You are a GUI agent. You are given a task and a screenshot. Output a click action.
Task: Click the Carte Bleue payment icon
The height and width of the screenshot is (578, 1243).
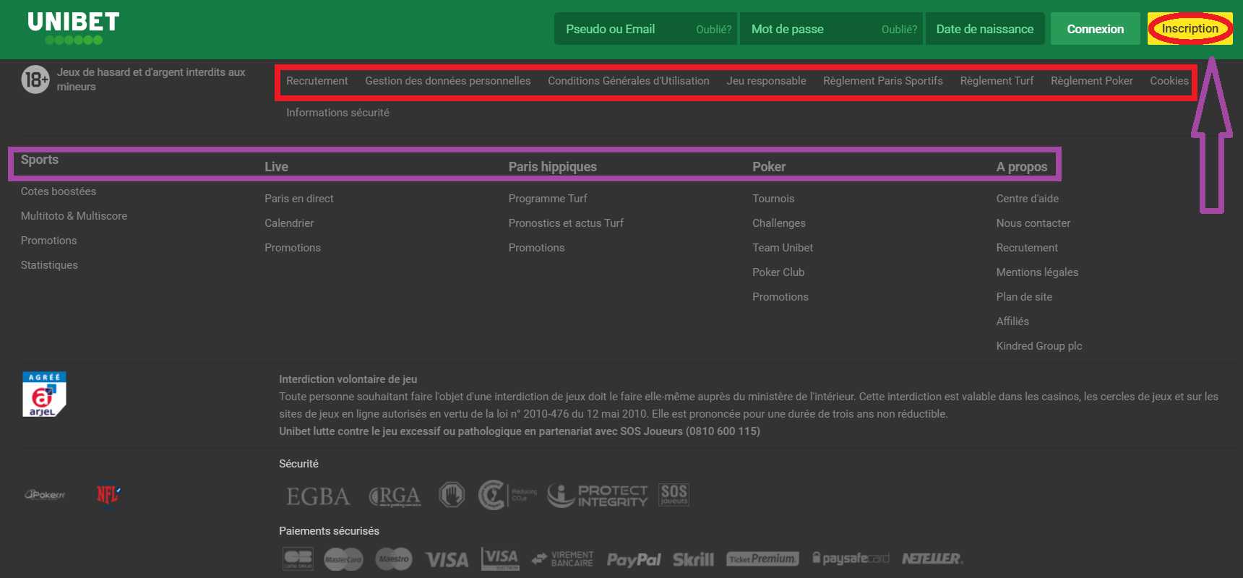click(x=298, y=558)
